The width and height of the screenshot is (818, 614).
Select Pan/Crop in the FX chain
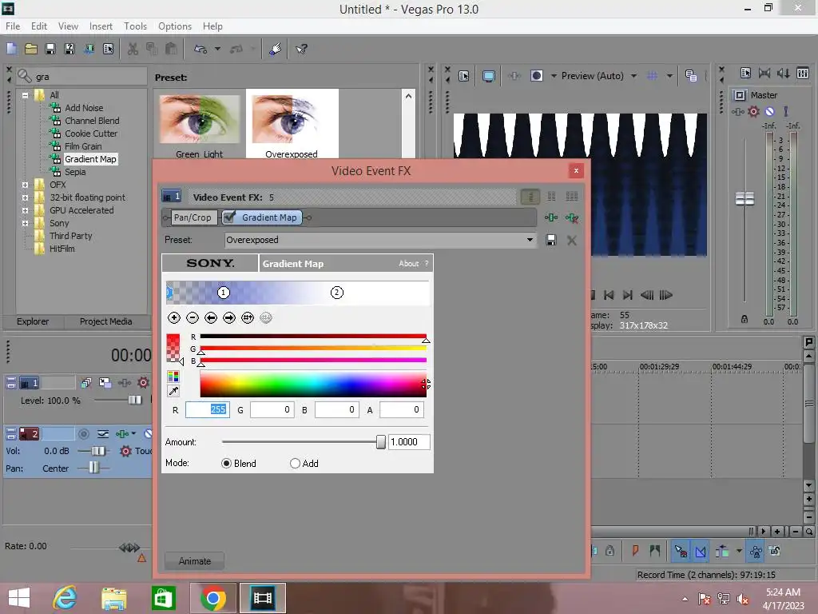[x=193, y=217]
